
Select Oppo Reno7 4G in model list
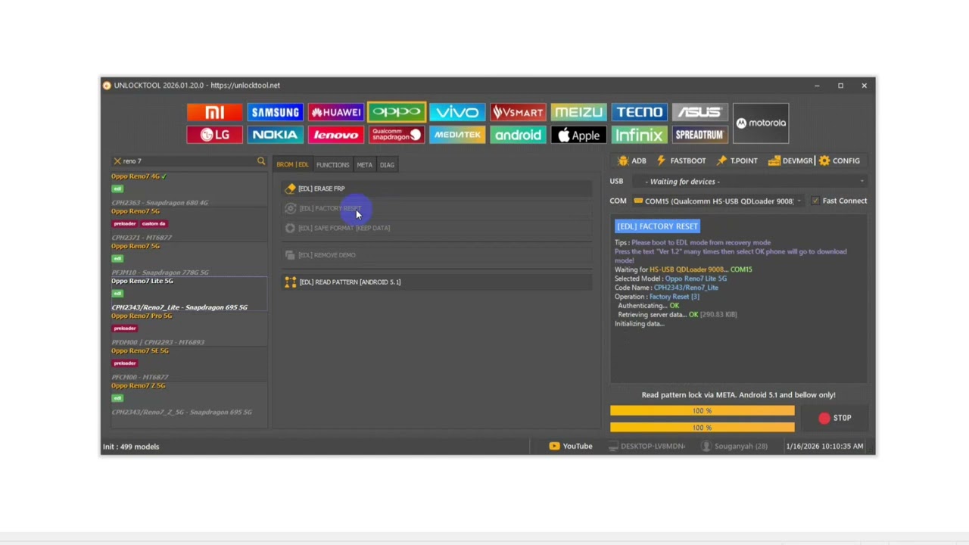click(189, 189)
